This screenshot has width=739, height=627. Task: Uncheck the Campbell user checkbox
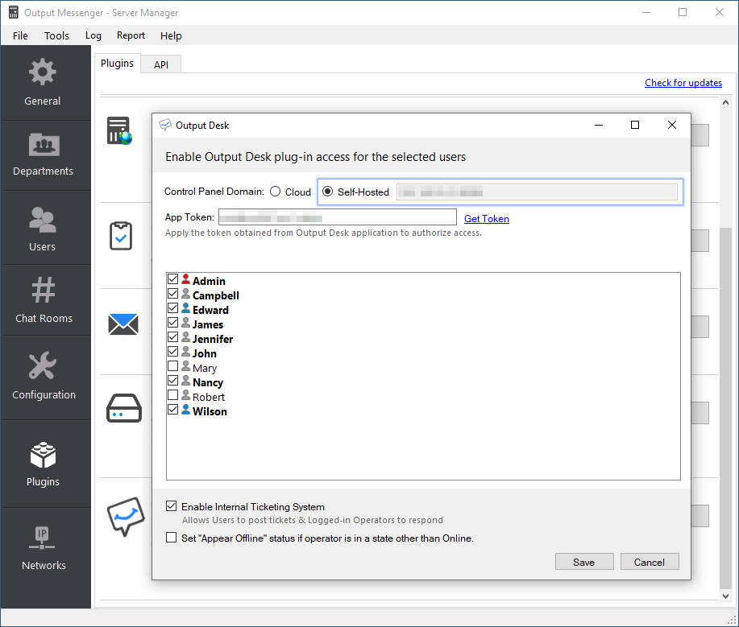[x=173, y=294]
